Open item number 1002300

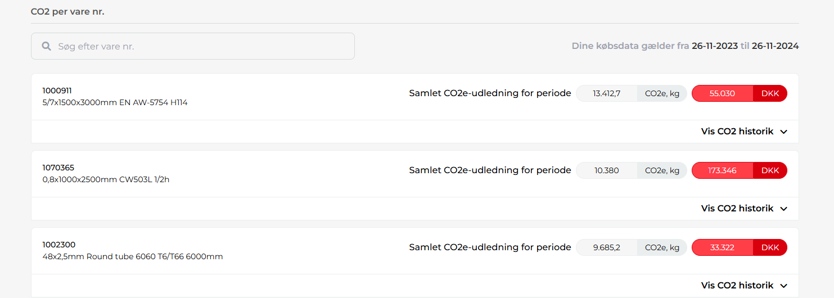(59, 245)
